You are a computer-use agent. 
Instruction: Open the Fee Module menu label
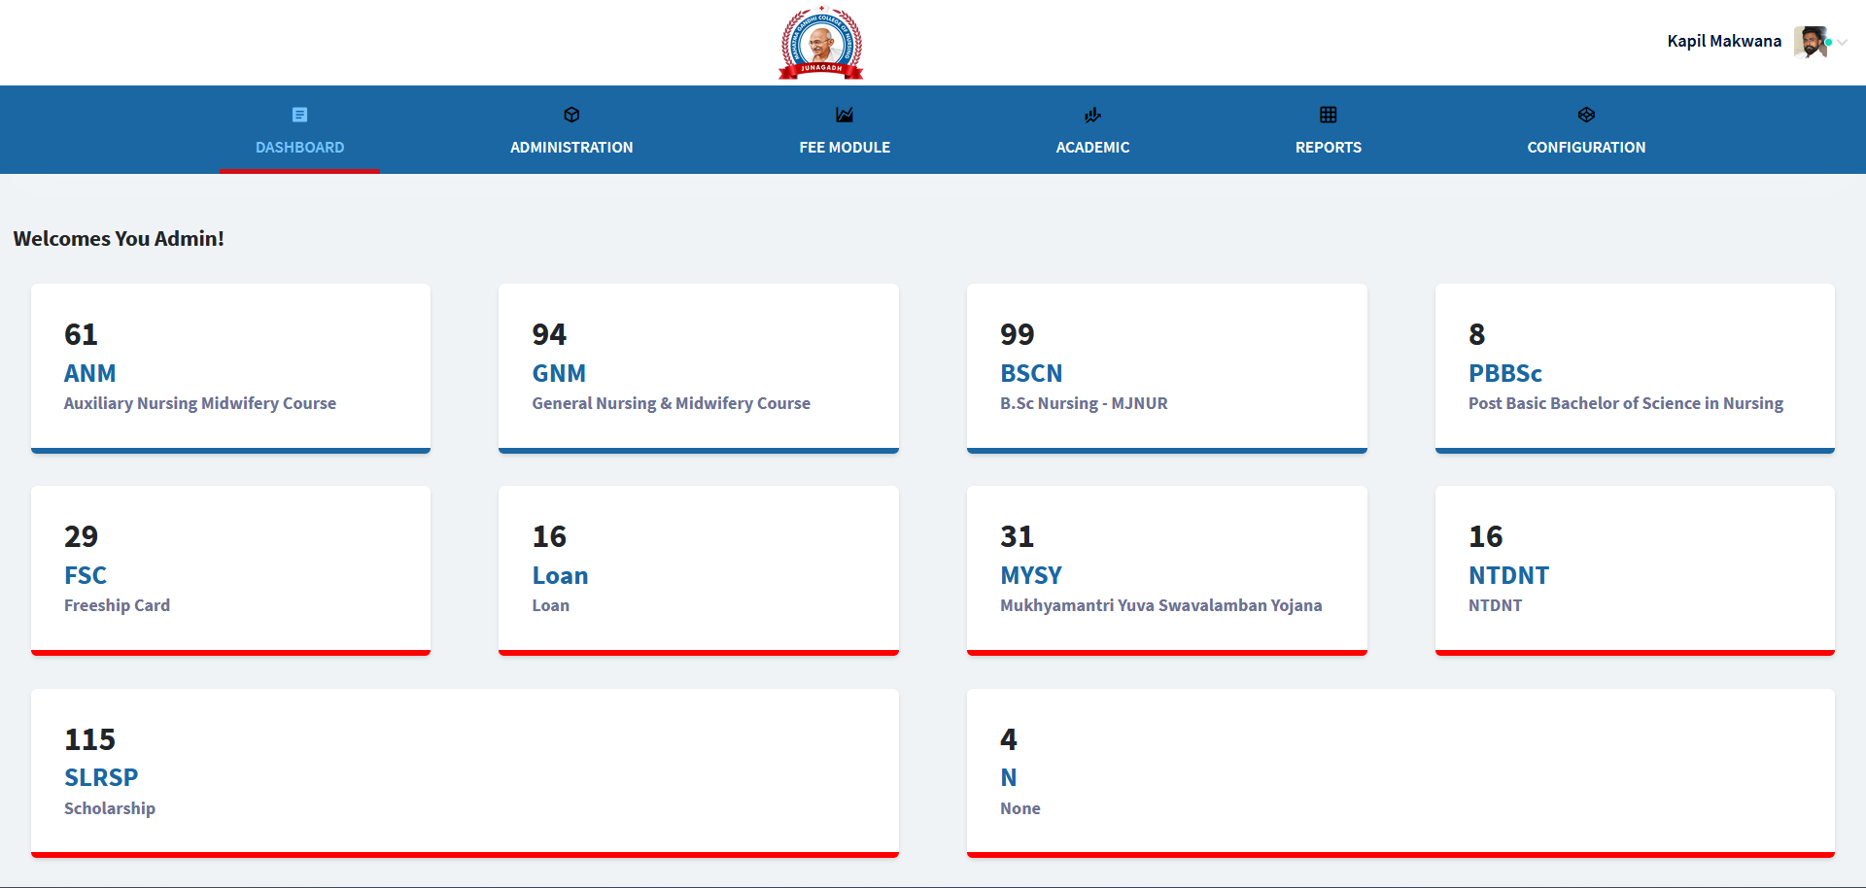pyautogui.click(x=845, y=148)
